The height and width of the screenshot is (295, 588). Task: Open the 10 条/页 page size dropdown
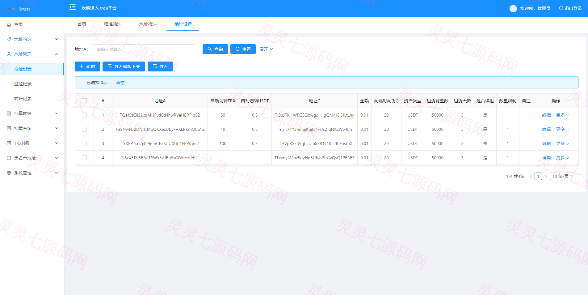563,176
